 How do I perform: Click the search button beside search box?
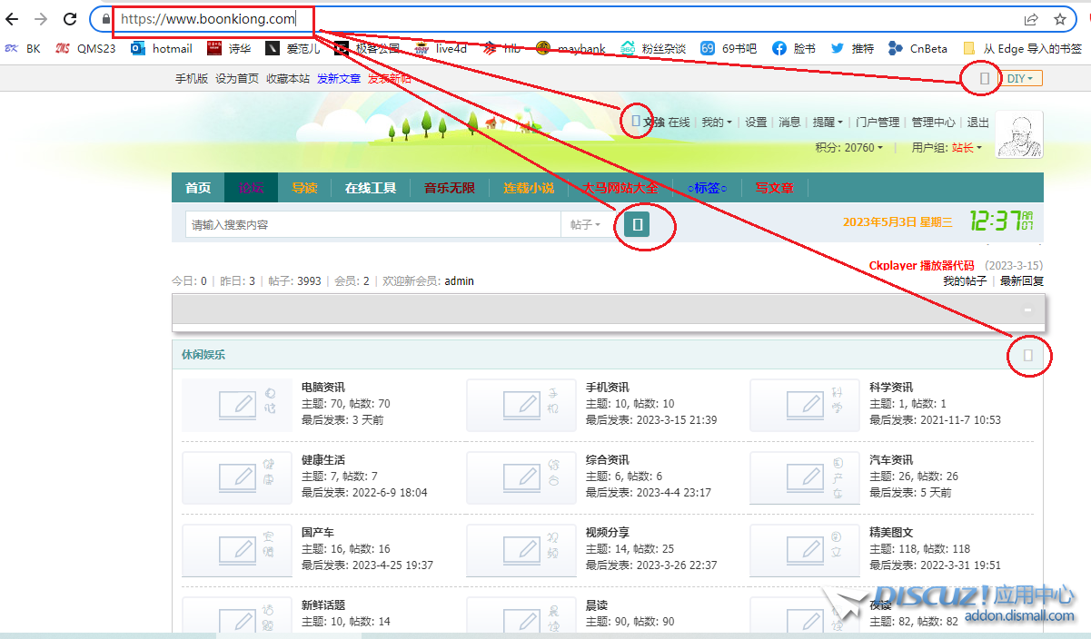click(638, 224)
